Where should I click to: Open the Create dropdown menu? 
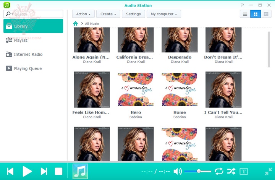(x=108, y=14)
